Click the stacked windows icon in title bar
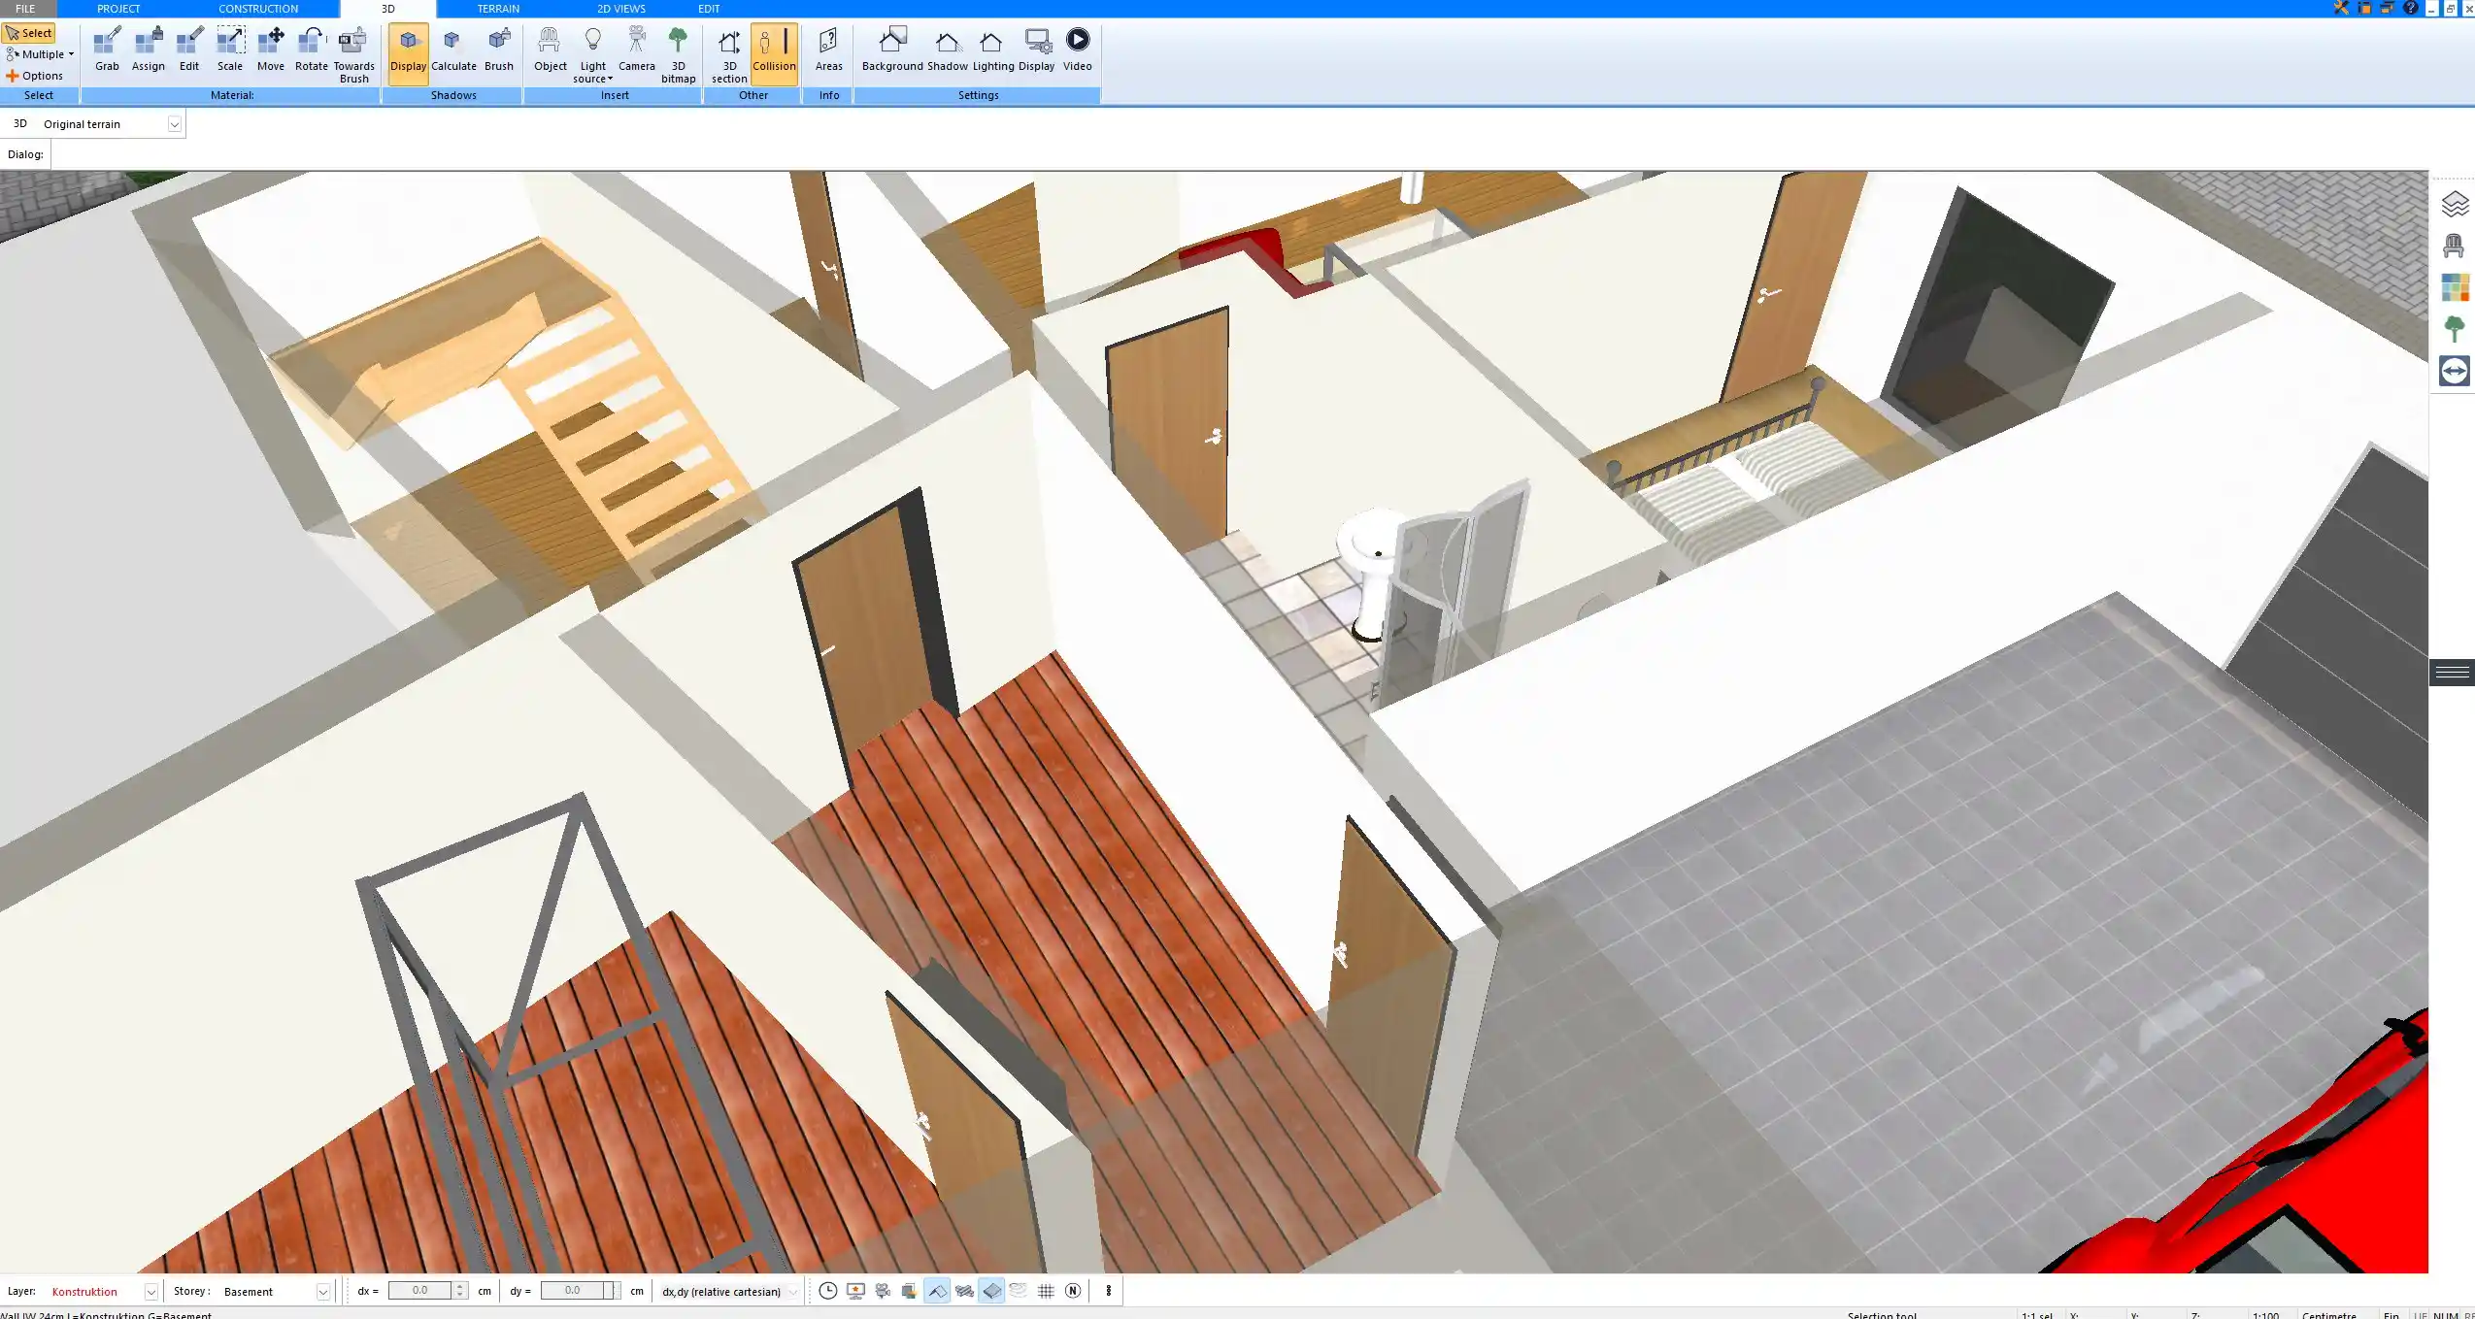2475x1319 pixels. [2389, 8]
